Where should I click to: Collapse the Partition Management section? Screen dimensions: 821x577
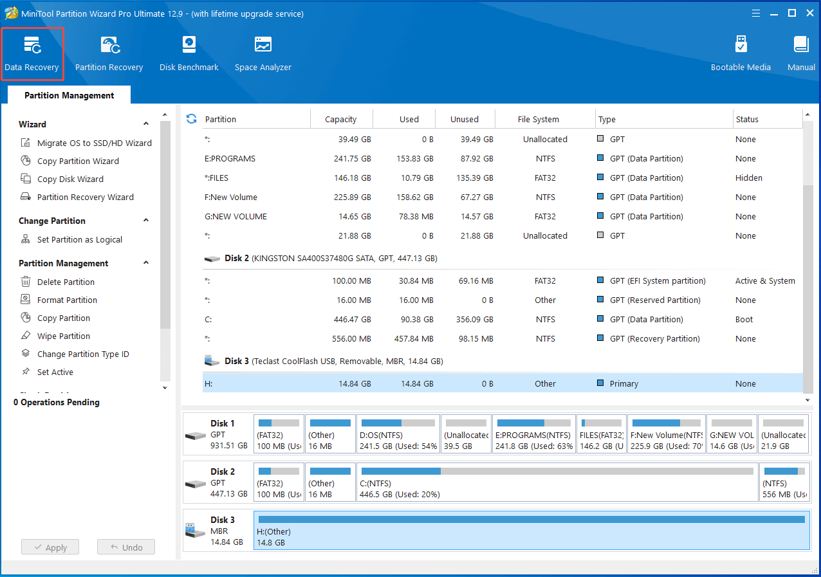coord(146,263)
